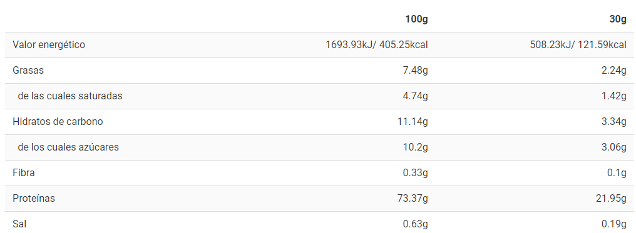This screenshot has width=636, height=233.
Task: Click the 73.37g protein value
Action: (414, 198)
